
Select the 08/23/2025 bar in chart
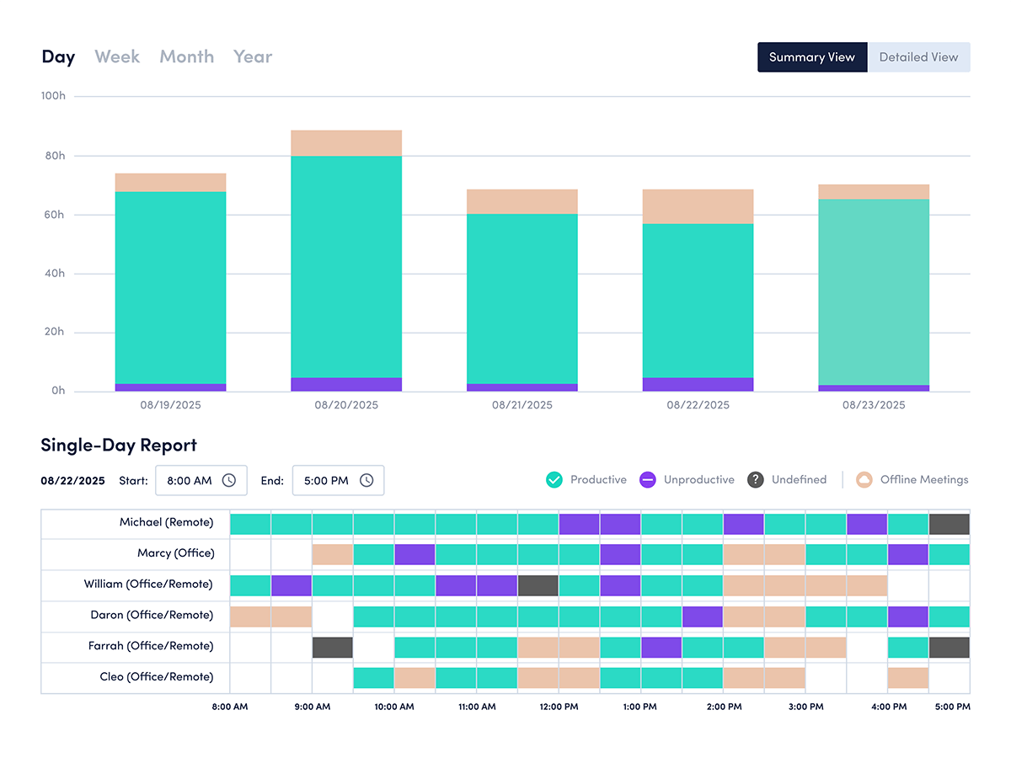(874, 291)
